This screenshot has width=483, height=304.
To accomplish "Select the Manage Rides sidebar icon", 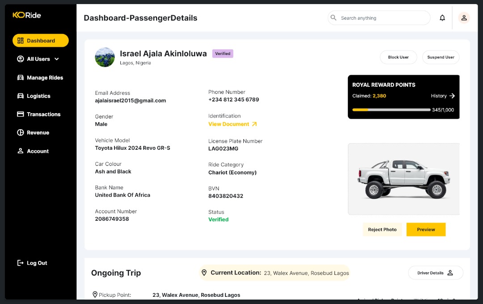I will pos(20,77).
